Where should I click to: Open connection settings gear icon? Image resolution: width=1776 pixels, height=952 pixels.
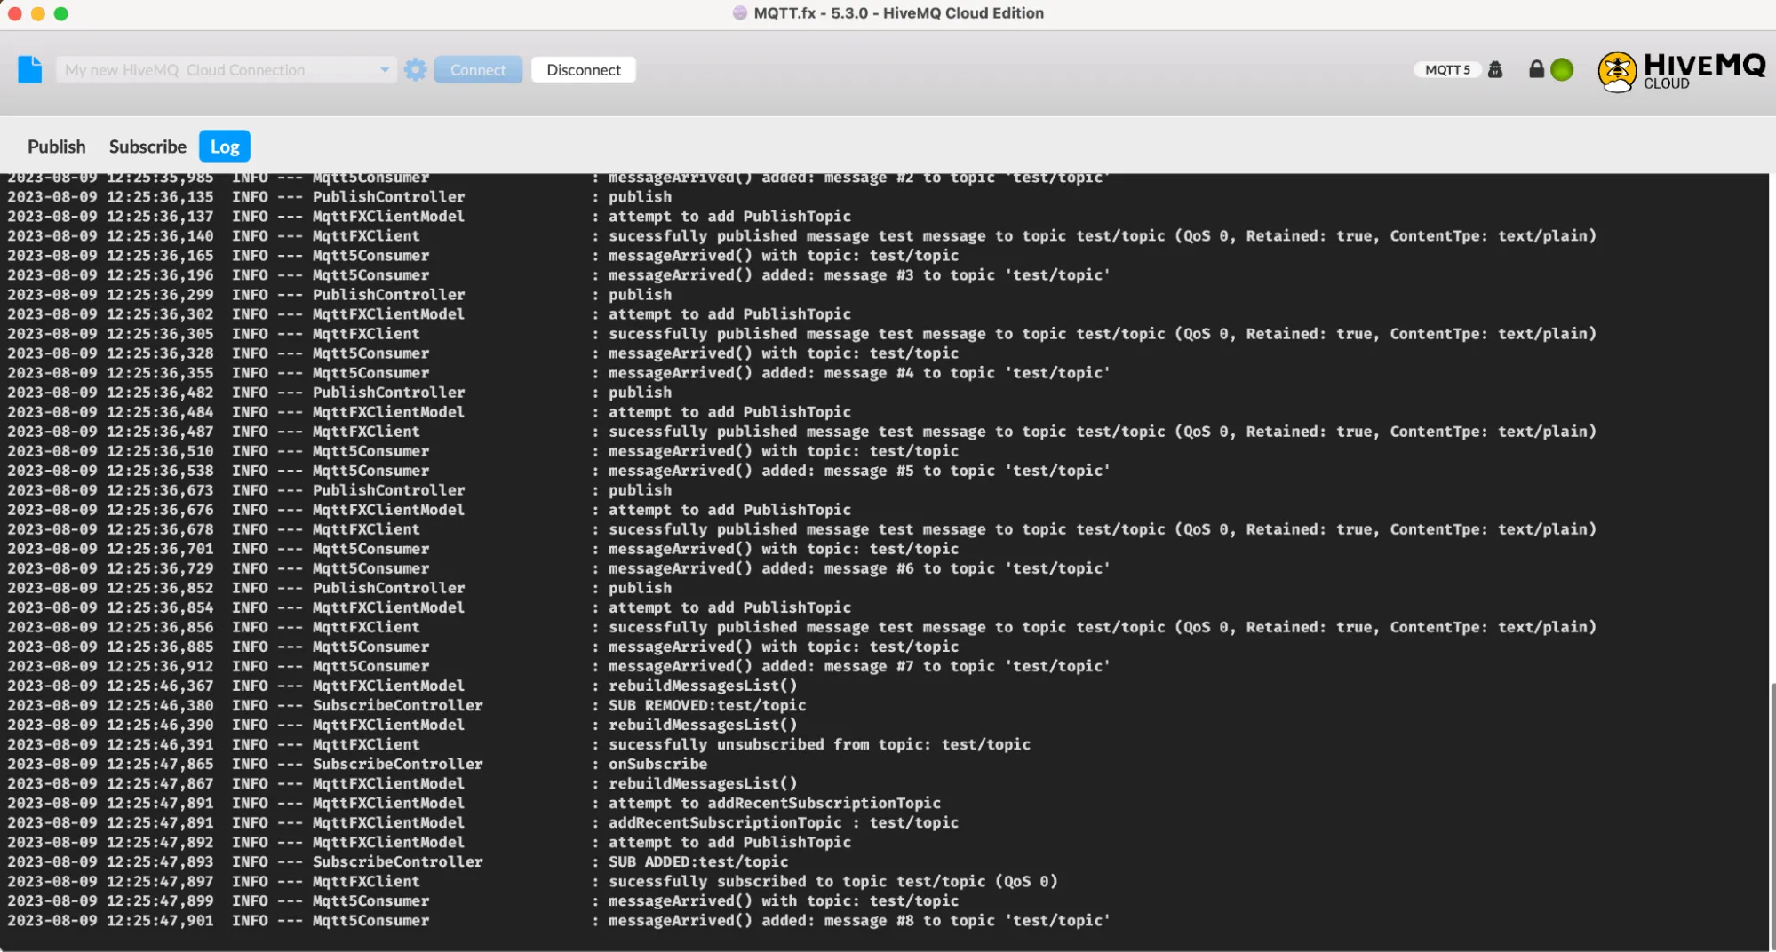[x=415, y=69]
